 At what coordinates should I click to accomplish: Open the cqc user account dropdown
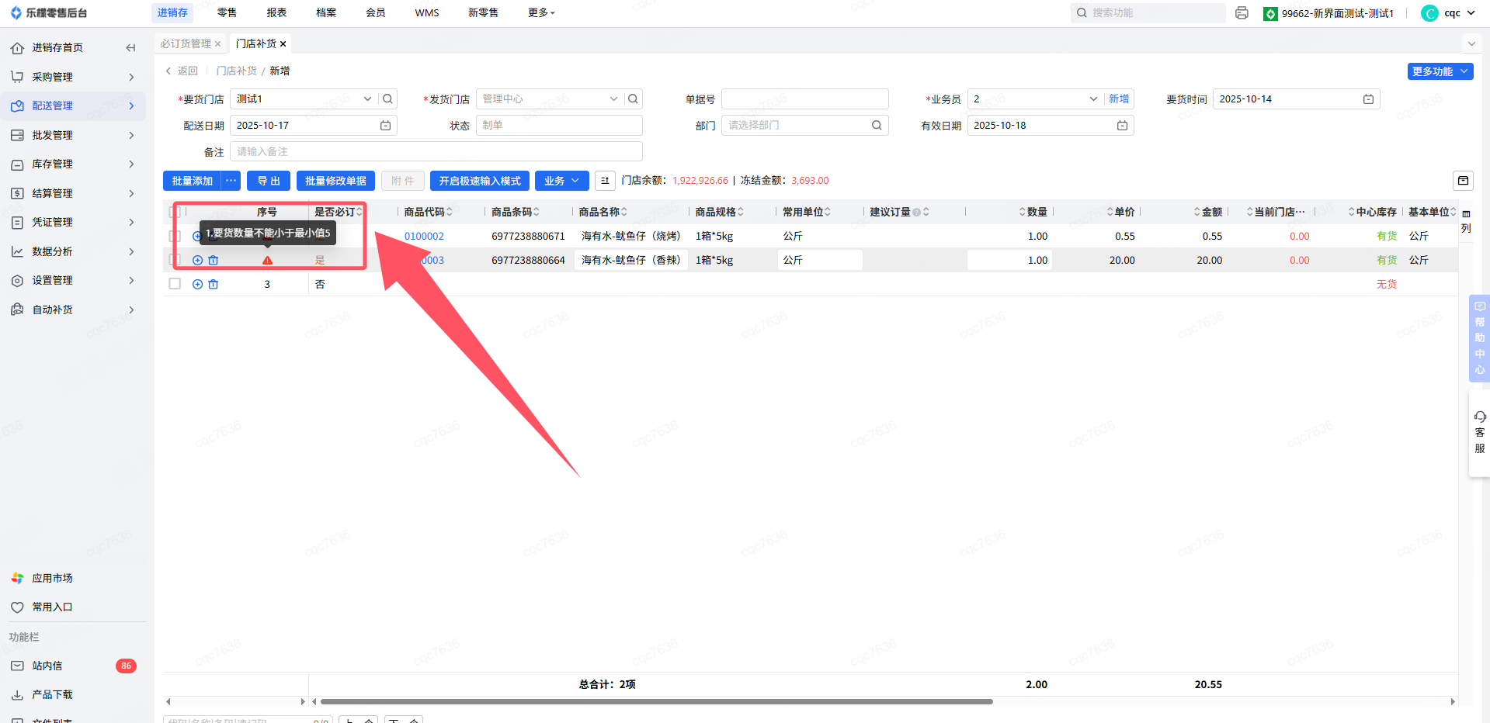tap(1447, 13)
